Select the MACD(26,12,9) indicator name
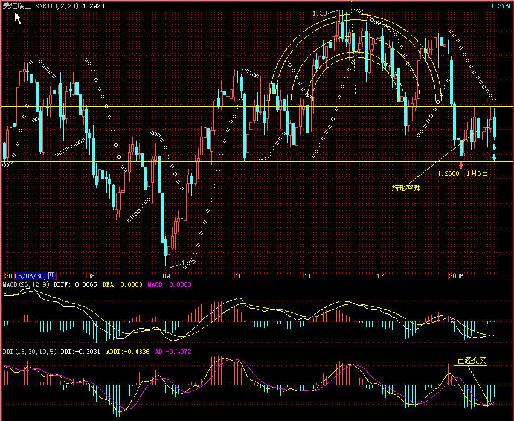The width and height of the screenshot is (514, 421). pyautogui.click(x=26, y=284)
